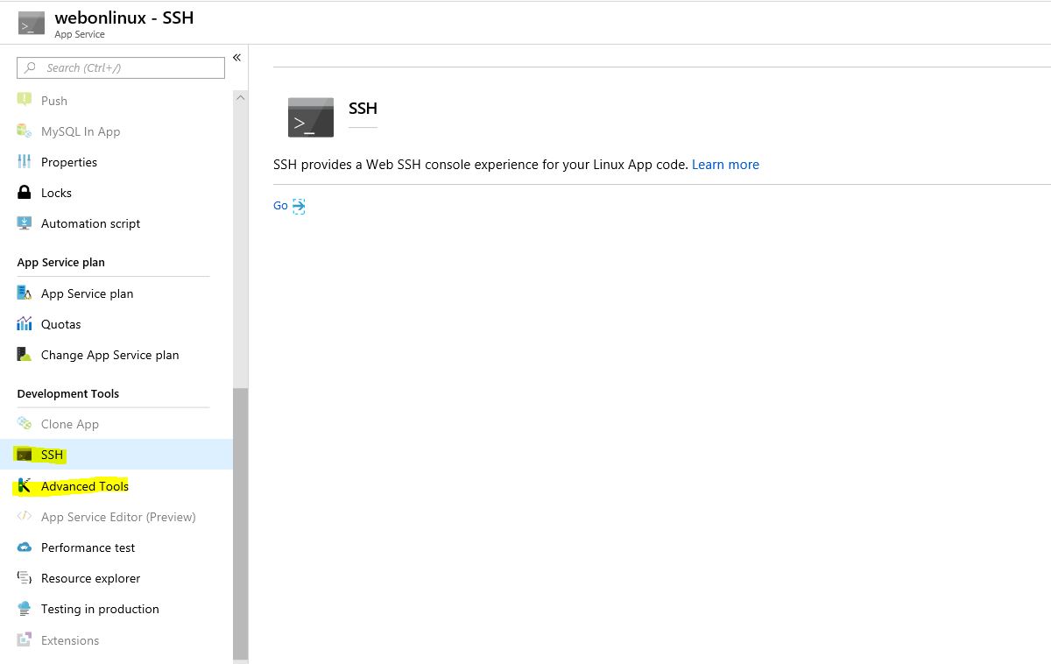Click the Clone App icon
The image size is (1051, 664).
[x=25, y=424]
